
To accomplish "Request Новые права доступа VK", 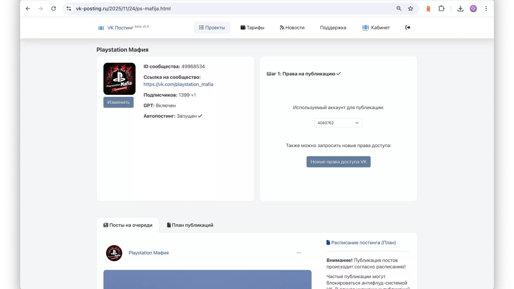I will pos(338,162).
